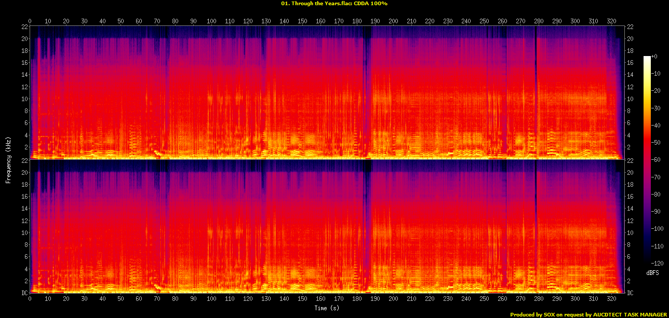
Task: Click inside the upper channel spectrogram
Action: coord(326,92)
